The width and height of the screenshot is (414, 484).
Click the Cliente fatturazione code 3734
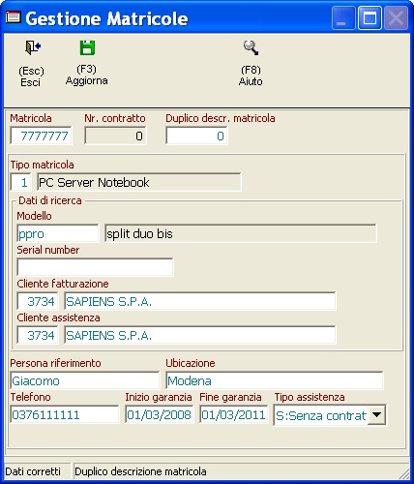click(38, 301)
